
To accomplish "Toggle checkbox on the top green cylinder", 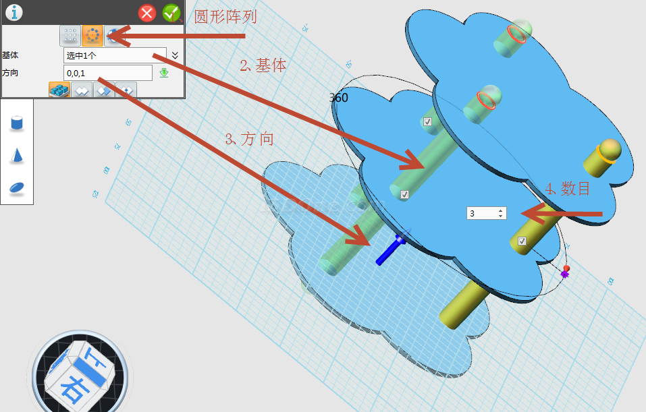I will click(x=427, y=122).
